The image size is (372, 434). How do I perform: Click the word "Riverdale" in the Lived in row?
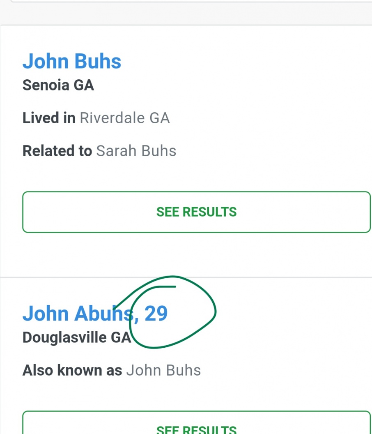click(x=112, y=118)
